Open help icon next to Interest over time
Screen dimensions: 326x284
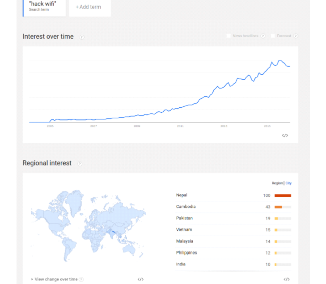pyautogui.click(x=82, y=37)
